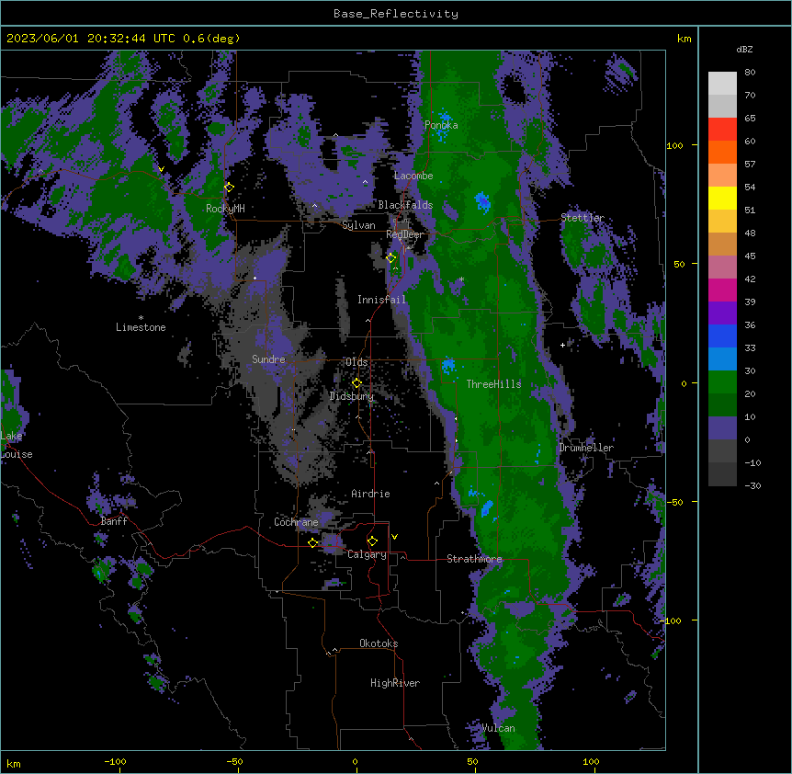Click the -50 tick label on right vertical axis
The height and width of the screenshot is (774, 792).
click(x=674, y=502)
